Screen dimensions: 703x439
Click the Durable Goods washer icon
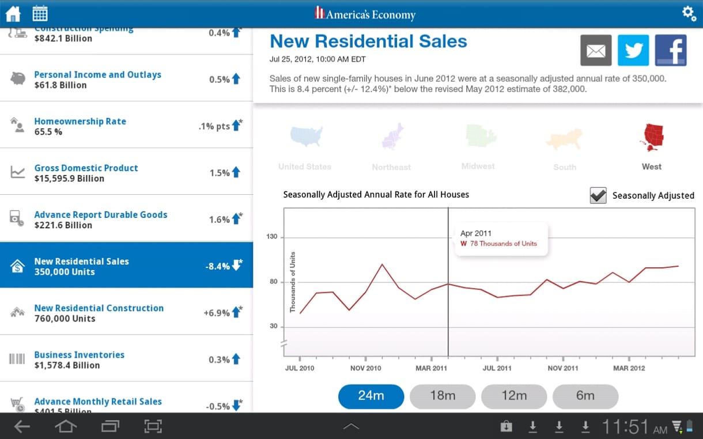point(17,219)
